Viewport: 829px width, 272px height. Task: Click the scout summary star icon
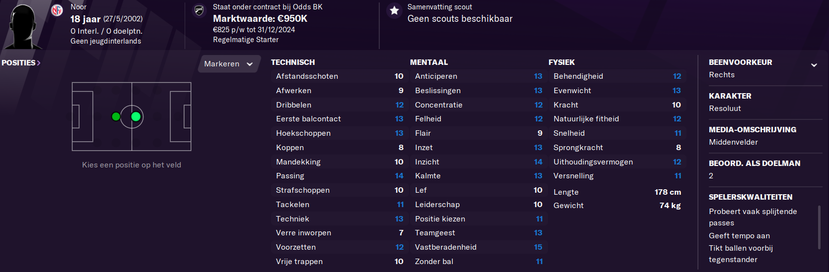click(394, 10)
